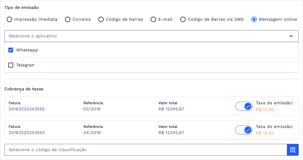Click the 04/2016 reference value
Viewport: 303px width, 160px height.
point(92,133)
